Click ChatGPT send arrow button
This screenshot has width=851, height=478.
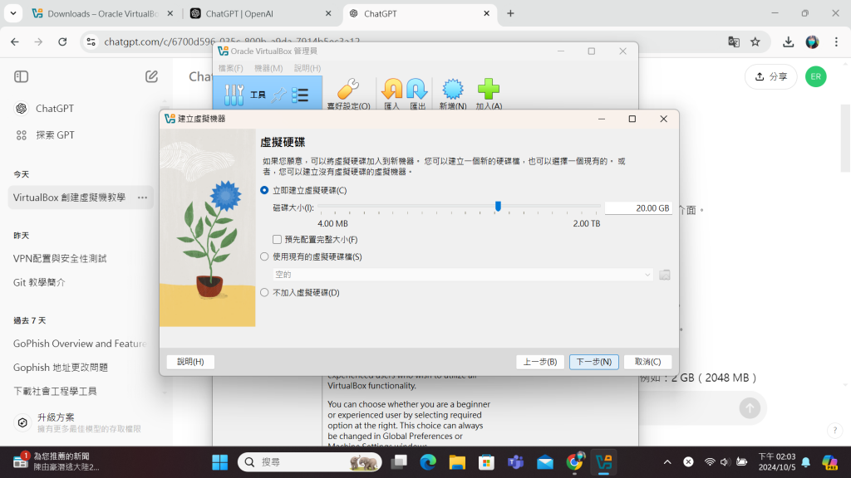point(750,408)
